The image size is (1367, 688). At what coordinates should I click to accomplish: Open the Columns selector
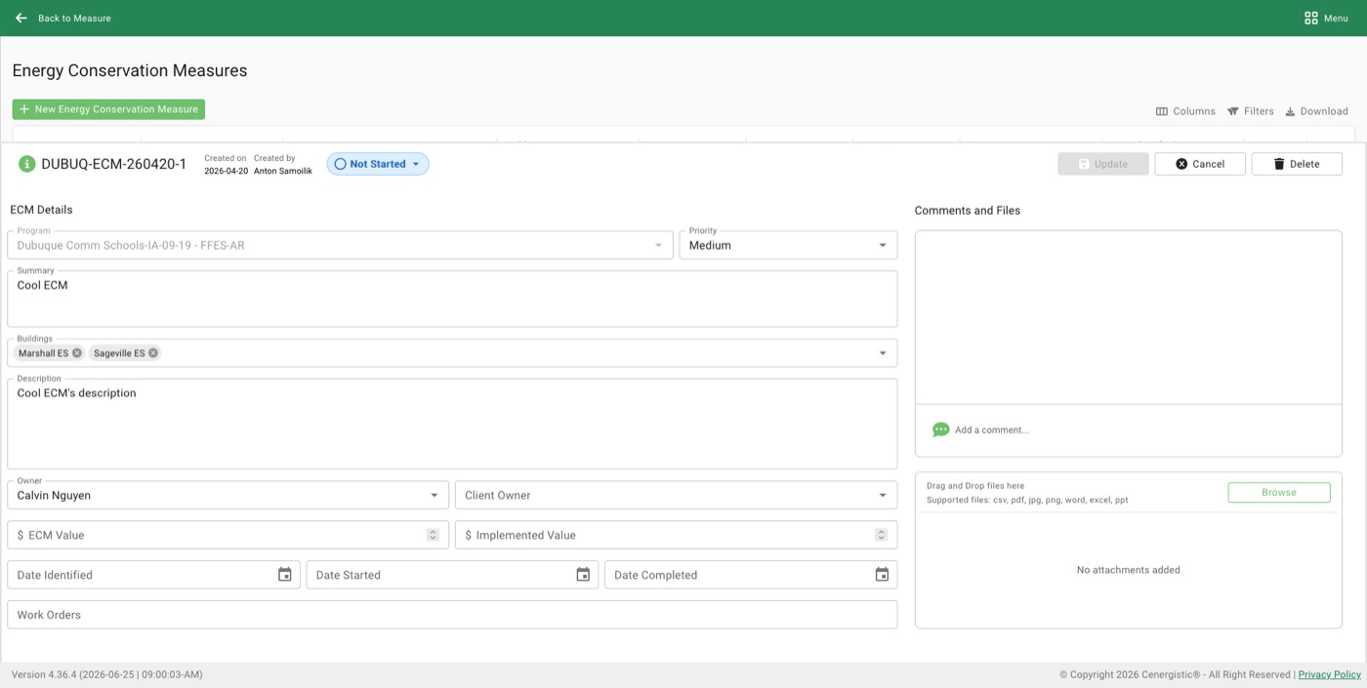pos(1185,111)
